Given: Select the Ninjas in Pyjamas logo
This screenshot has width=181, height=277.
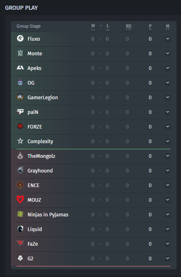Looking at the screenshot, I should 20,214.
